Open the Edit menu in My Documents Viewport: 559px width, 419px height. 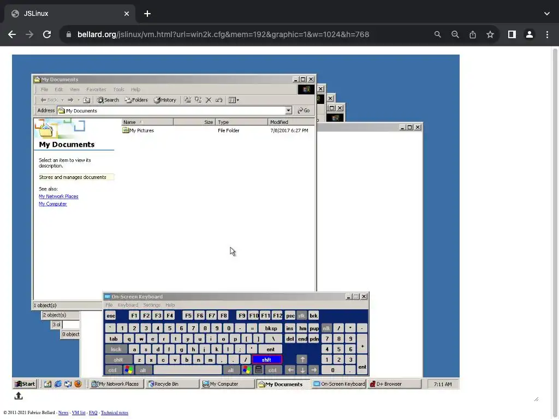coord(58,89)
